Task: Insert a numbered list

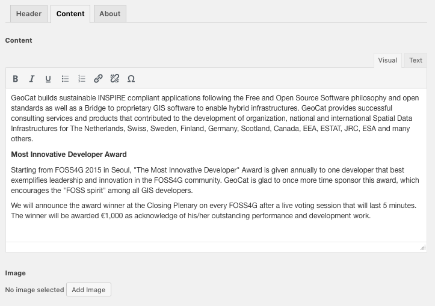Action: point(82,79)
